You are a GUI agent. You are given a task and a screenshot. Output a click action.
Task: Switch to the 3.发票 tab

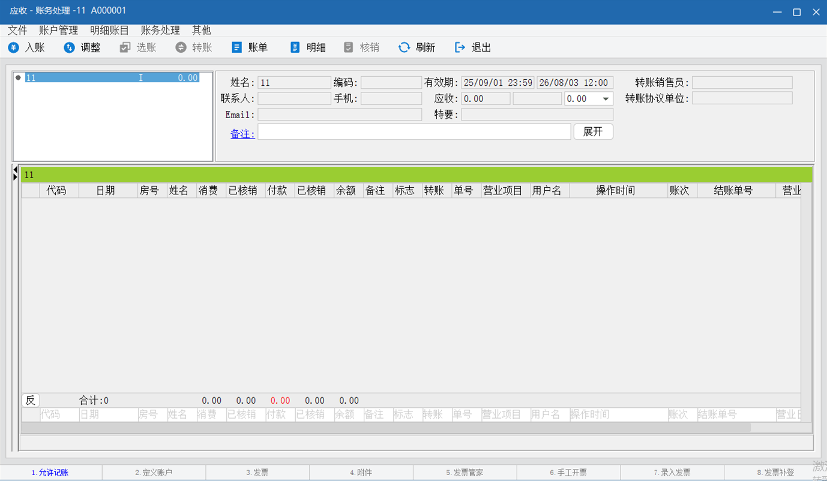tap(257, 473)
